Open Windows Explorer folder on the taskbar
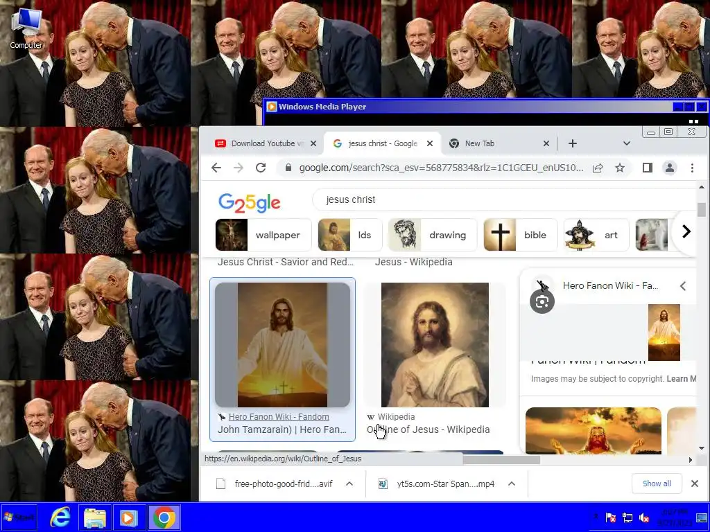This screenshot has width=710, height=532. (x=95, y=517)
